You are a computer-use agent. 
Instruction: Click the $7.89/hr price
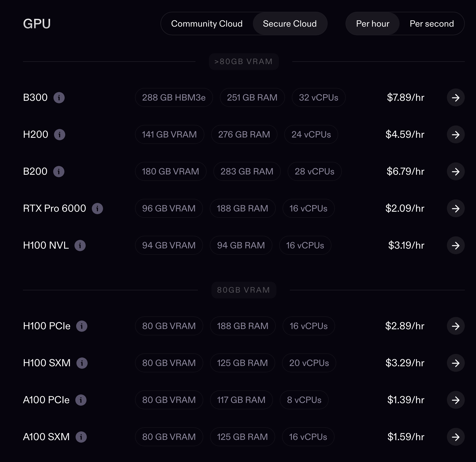405,97
